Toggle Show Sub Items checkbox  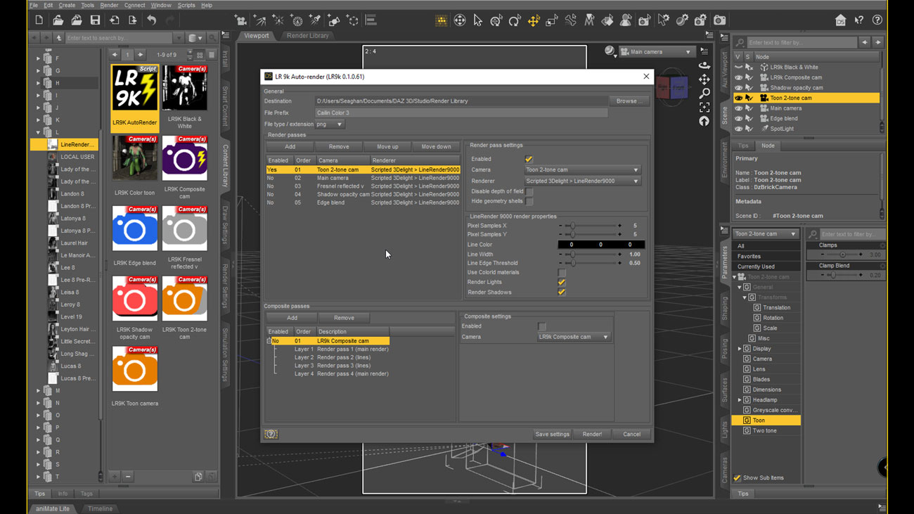click(x=738, y=478)
